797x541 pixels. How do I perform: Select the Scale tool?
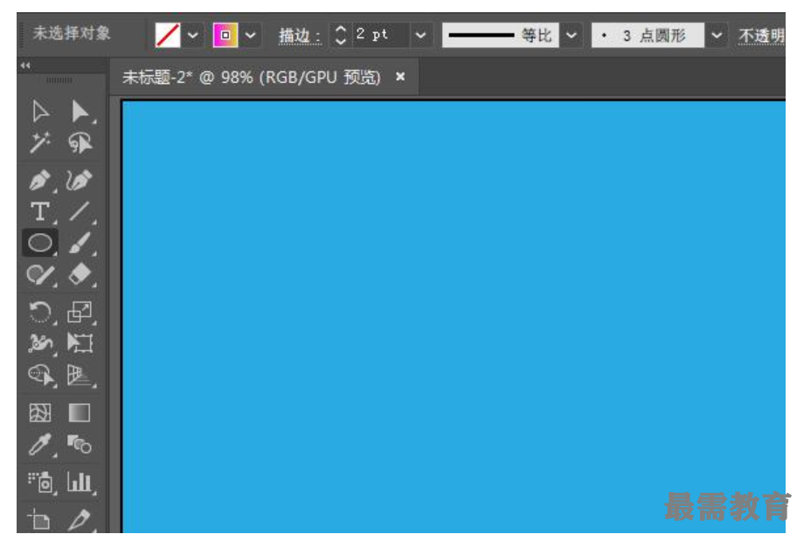(x=80, y=312)
